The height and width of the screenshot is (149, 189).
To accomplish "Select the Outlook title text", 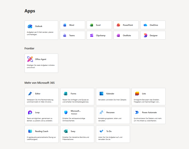I will (39, 26).
